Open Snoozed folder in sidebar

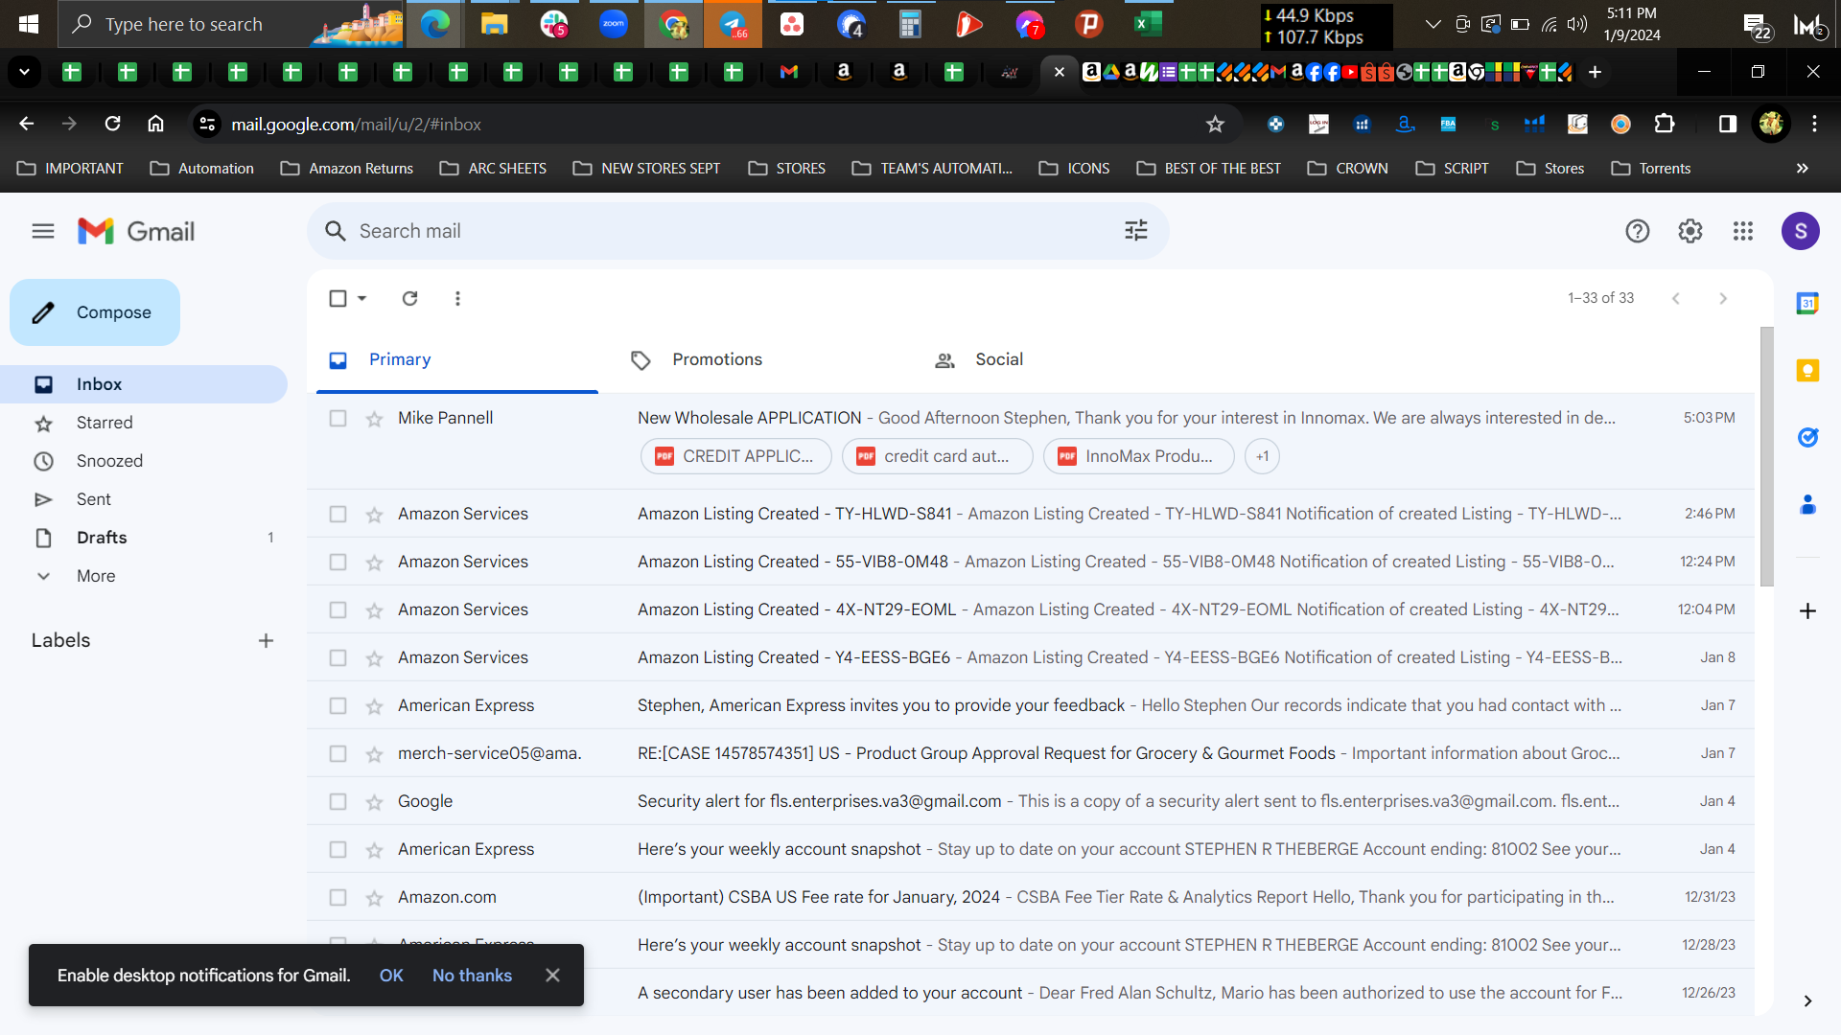[x=144, y=461]
